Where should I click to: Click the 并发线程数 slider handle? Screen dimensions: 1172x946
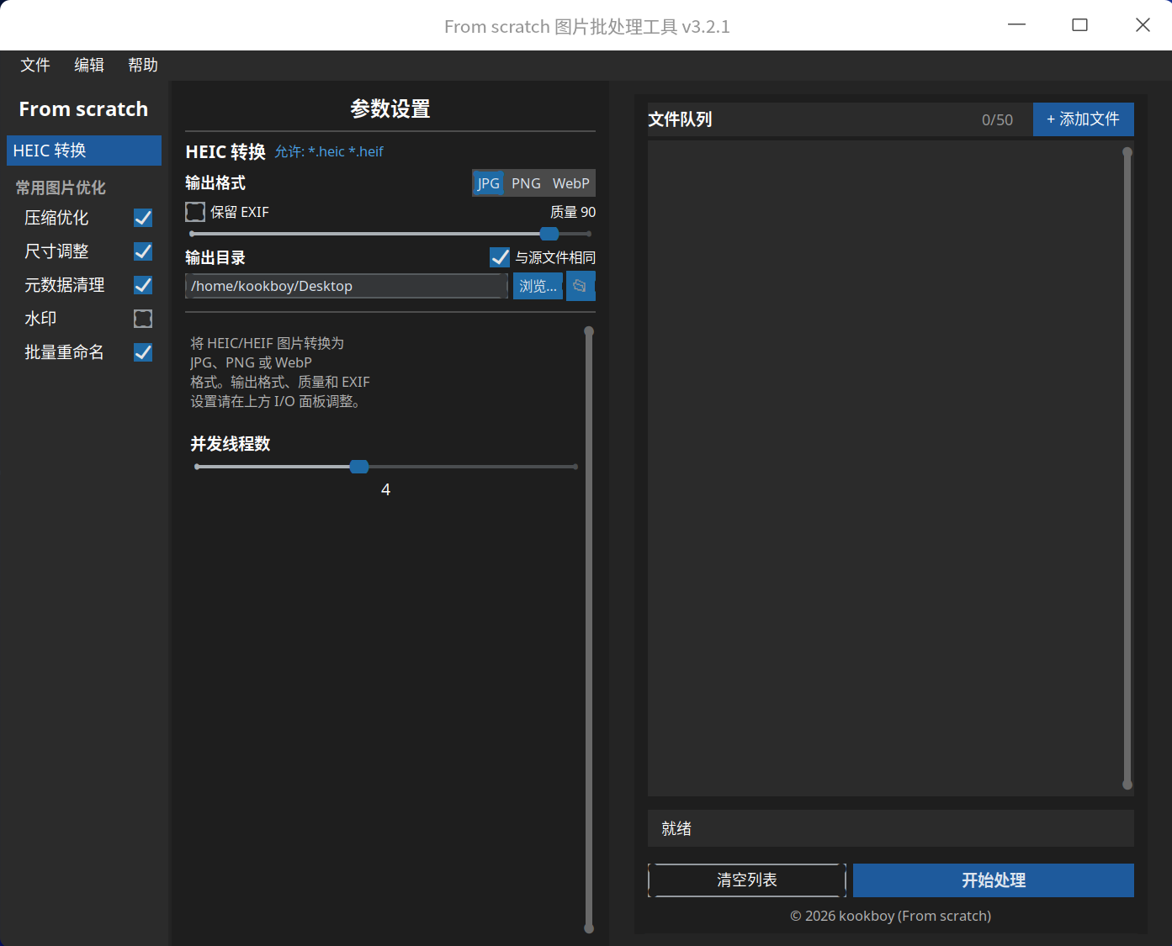pos(359,467)
